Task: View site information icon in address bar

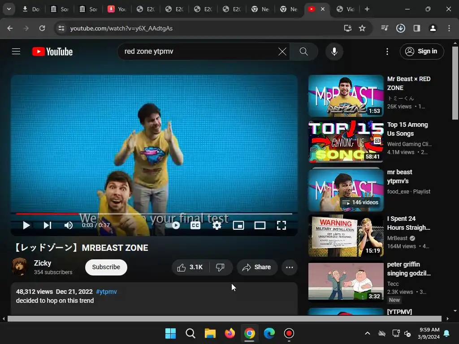Action: coord(61,28)
